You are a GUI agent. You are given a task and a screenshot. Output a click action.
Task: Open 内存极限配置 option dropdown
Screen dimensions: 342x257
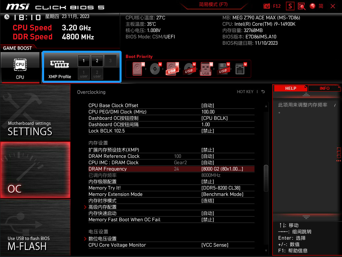[x=208, y=182]
